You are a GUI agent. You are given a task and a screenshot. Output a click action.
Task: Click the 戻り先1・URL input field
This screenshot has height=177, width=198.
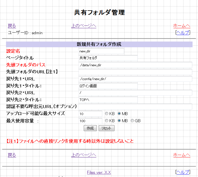(135, 79)
